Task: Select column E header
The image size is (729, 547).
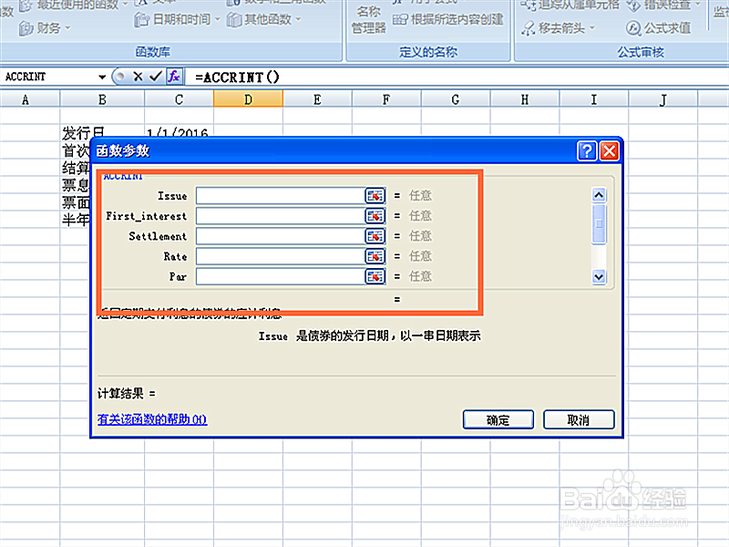Action: pyautogui.click(x=317, y=99)
